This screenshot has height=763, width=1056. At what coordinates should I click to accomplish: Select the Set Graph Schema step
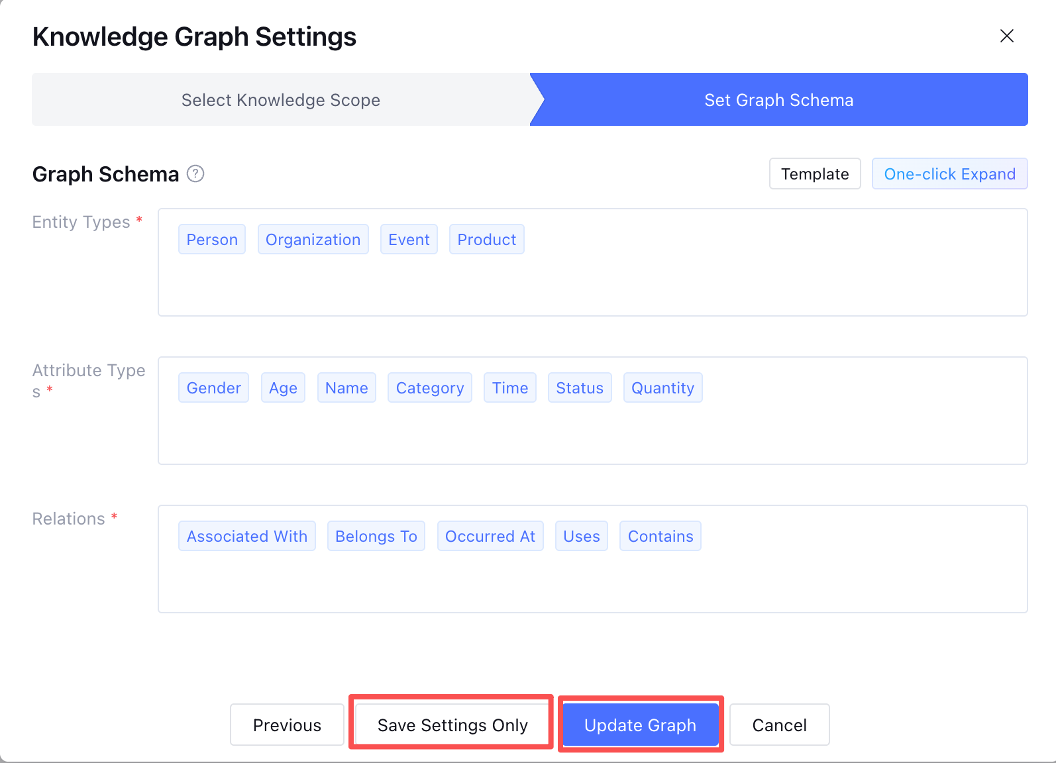[778, 100]
